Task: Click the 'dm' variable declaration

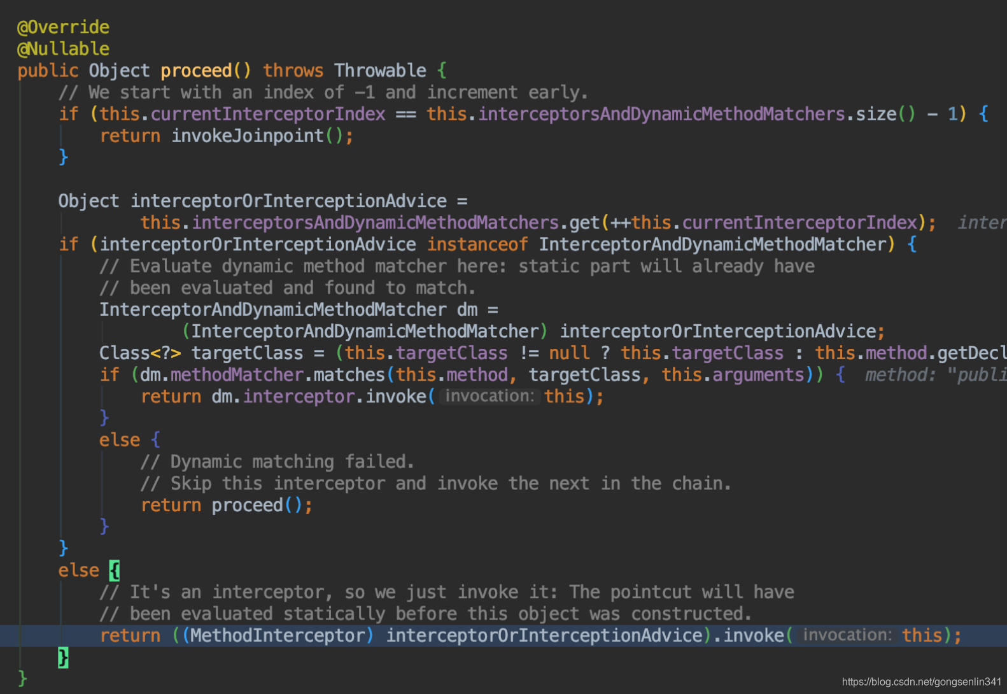Action: 467,310
